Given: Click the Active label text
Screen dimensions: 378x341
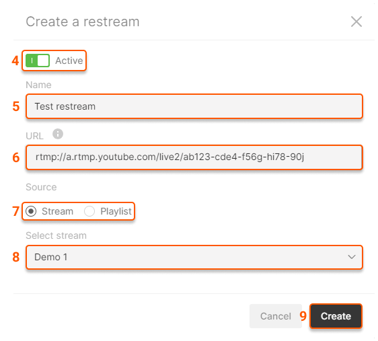Looking at the screenshot, I should coord(69,61).
